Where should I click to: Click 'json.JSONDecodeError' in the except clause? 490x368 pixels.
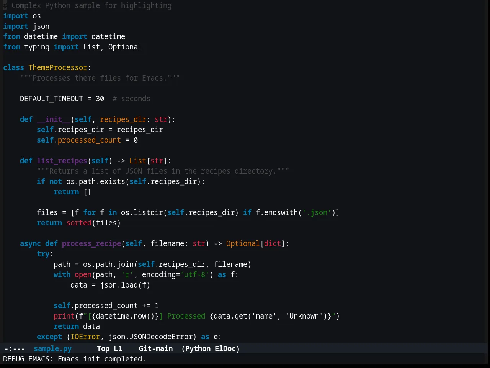coord(150,337)
